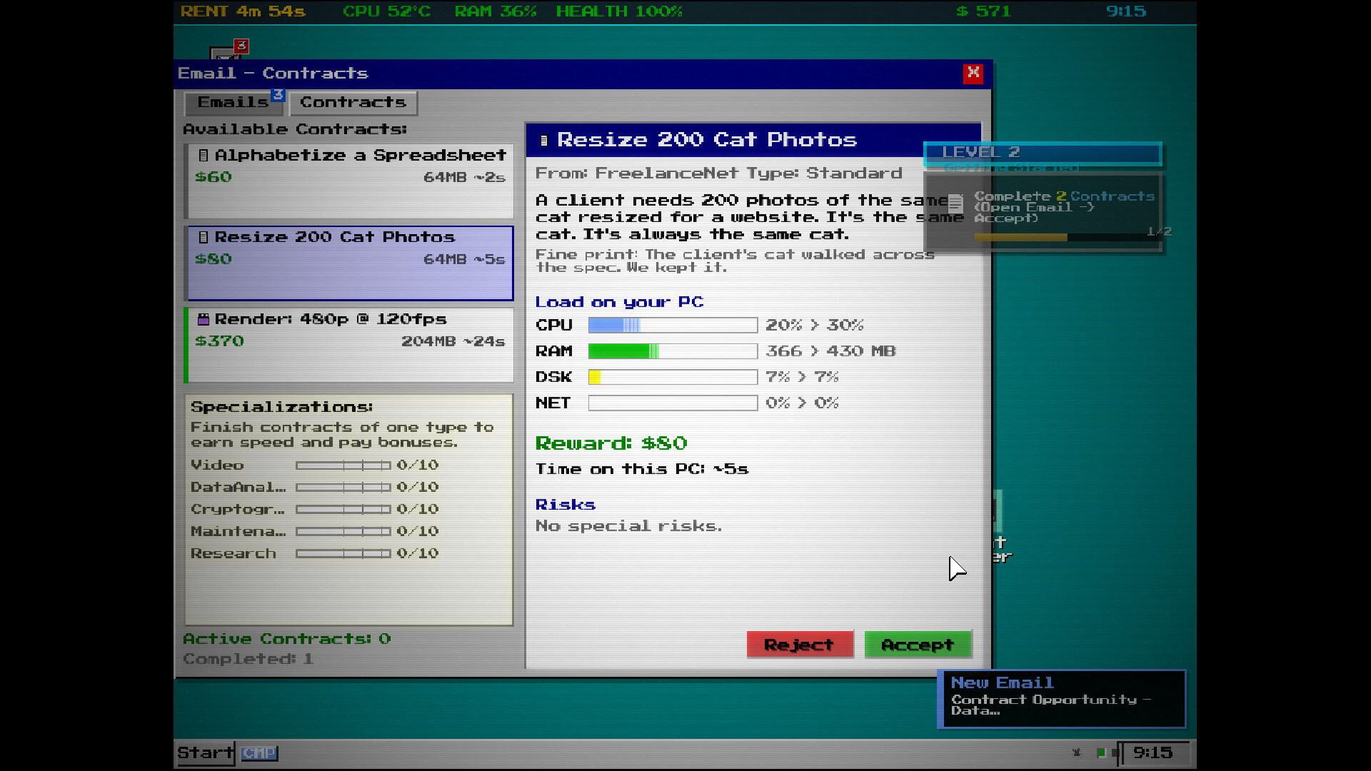The image size is (1371, 771).
Task: Click the Reward: $80 text
Action: pyautogui.click(x=611, y=443)
